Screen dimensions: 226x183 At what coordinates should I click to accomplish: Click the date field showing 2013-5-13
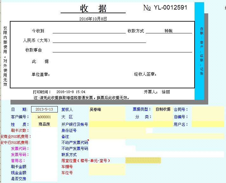[x=44, y=109]
